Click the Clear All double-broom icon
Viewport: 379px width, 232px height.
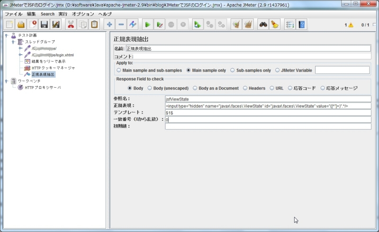point(248,25)
